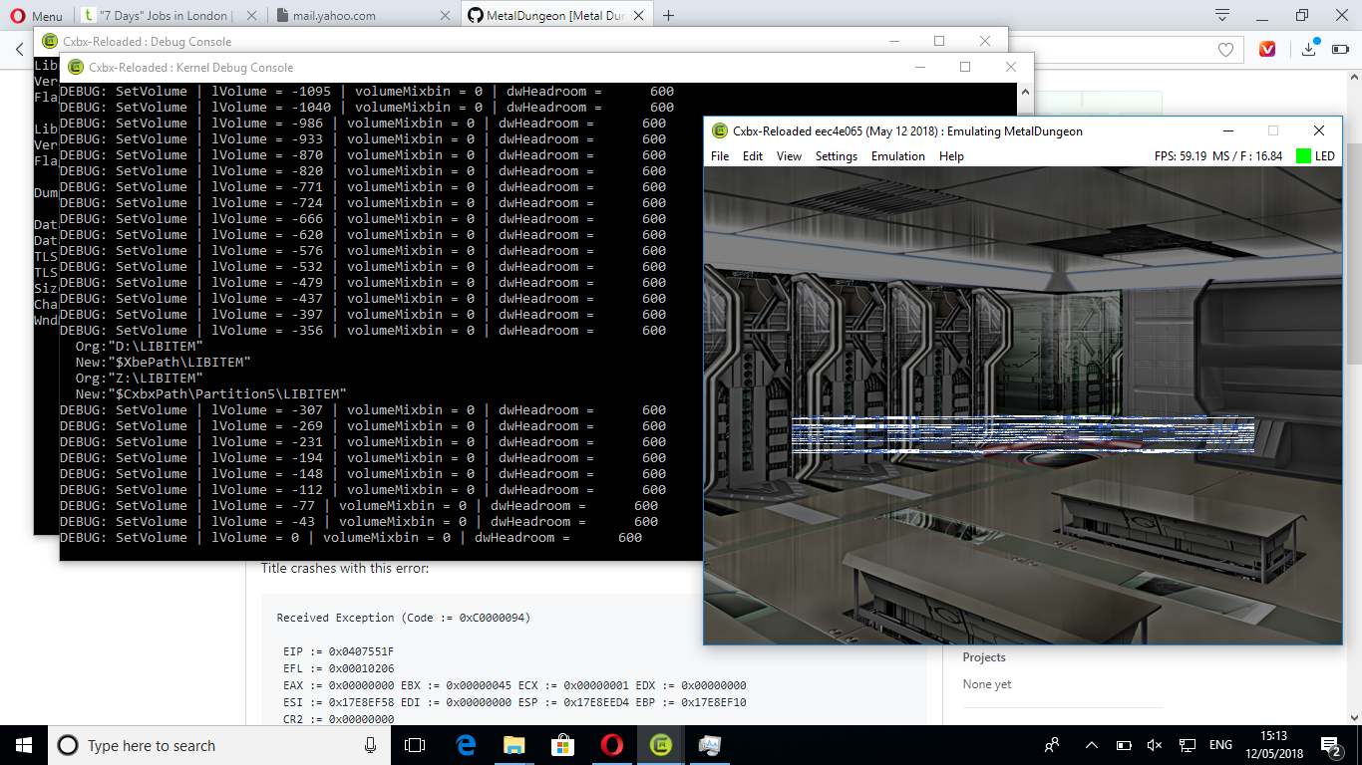Click the Org:"Z:\LIBITEM" console line
The height and width of the screenshot is (765, 1362).
coord(139,379)
